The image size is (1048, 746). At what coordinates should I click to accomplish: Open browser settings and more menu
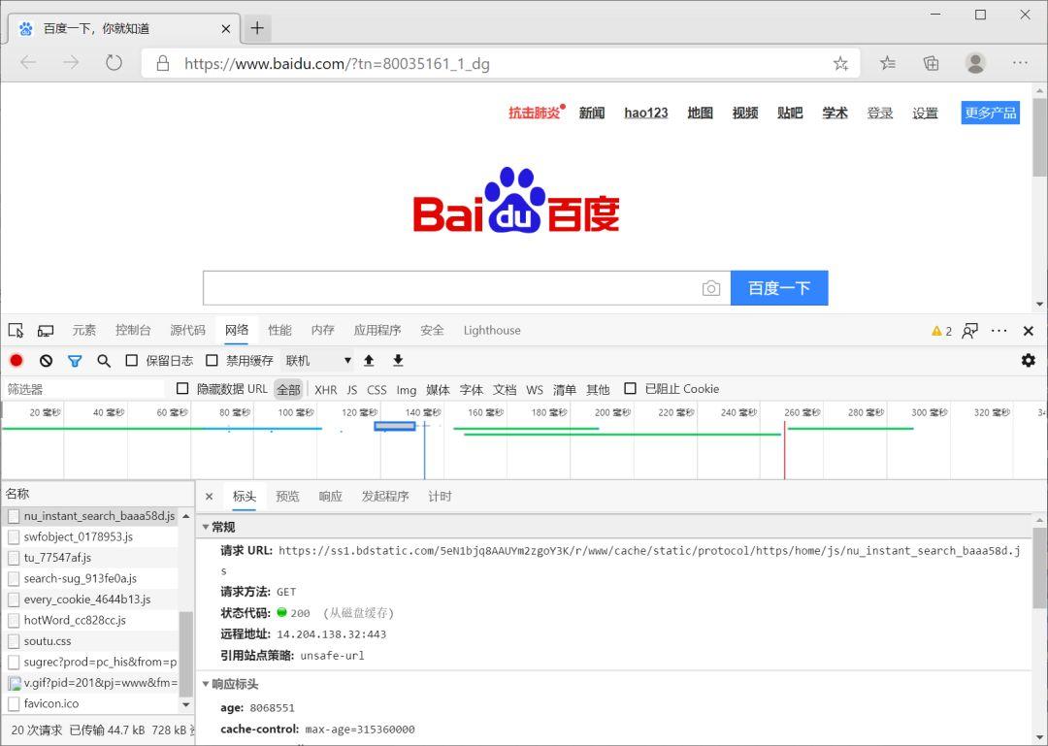pos(1020,63)
